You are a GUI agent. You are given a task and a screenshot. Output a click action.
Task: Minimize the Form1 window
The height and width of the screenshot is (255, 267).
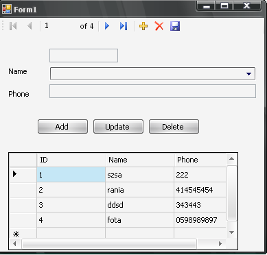pyautogui.click(x=207, y=6)
